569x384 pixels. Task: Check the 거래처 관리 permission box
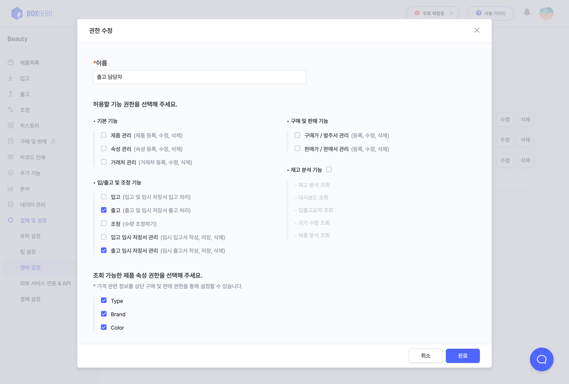[x=104, y=162]
